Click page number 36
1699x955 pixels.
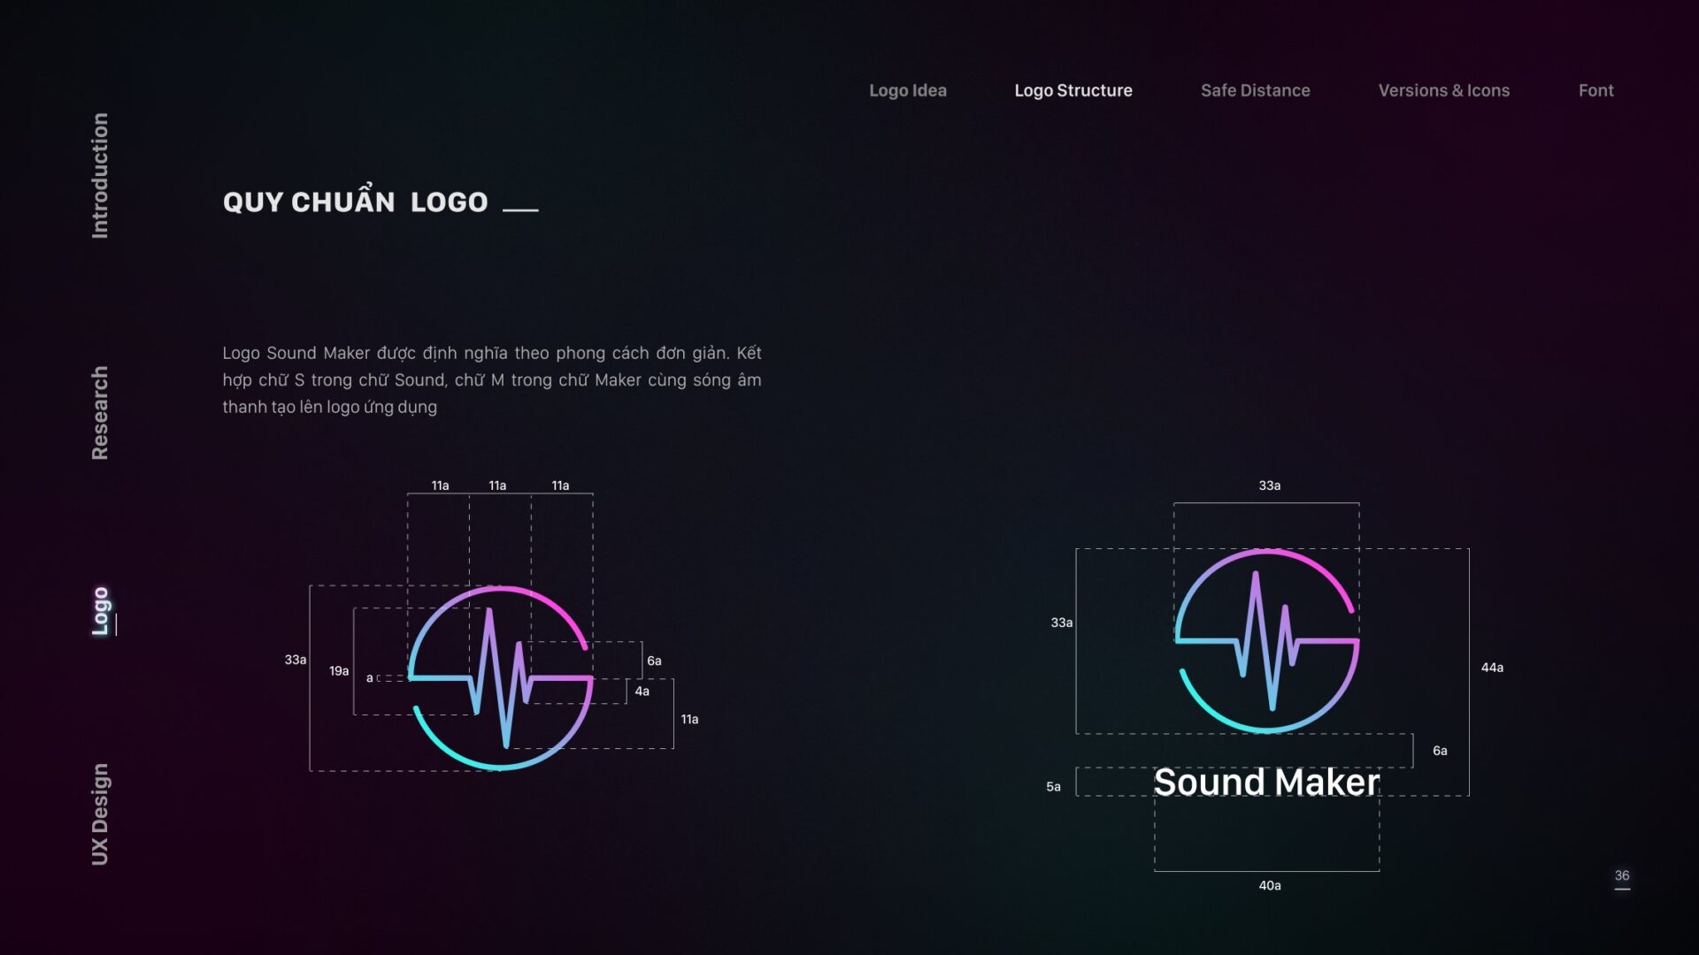[x=1621, y=875]
